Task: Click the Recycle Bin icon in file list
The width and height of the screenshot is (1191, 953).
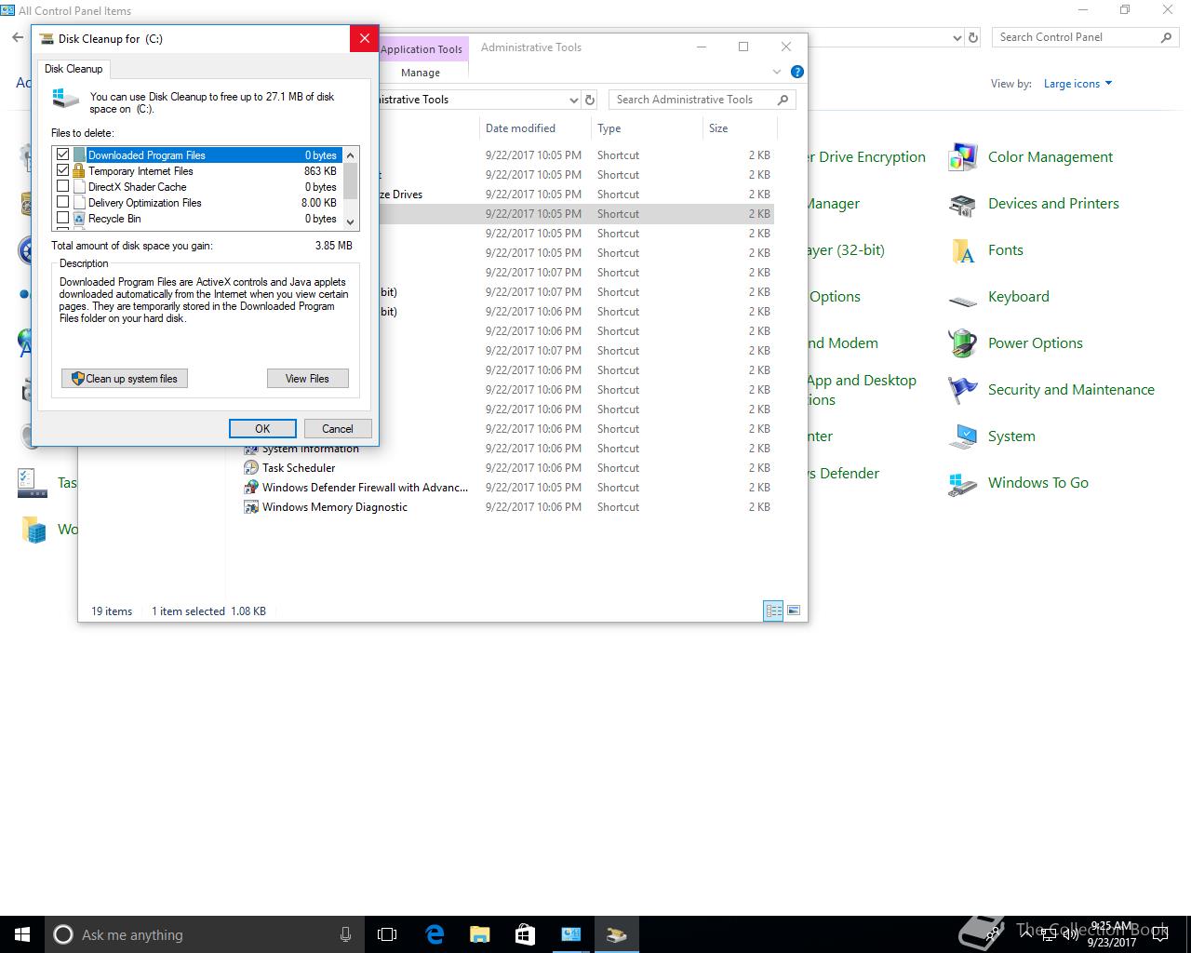Action: tap(79, 219)
